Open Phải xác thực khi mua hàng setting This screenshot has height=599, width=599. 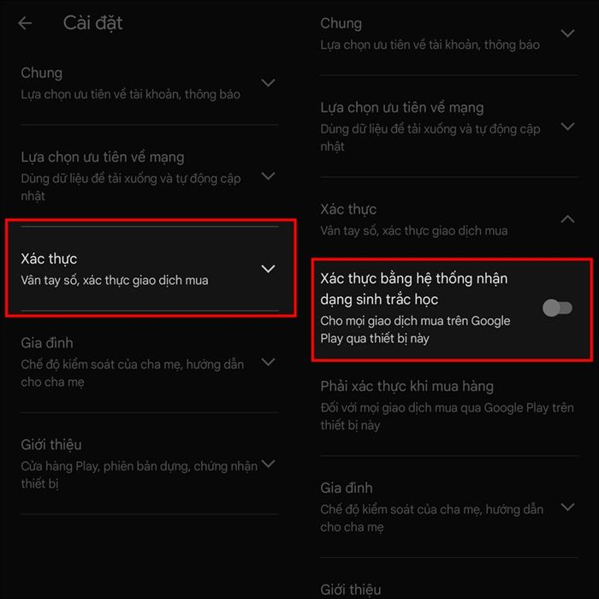coord(447,405)
